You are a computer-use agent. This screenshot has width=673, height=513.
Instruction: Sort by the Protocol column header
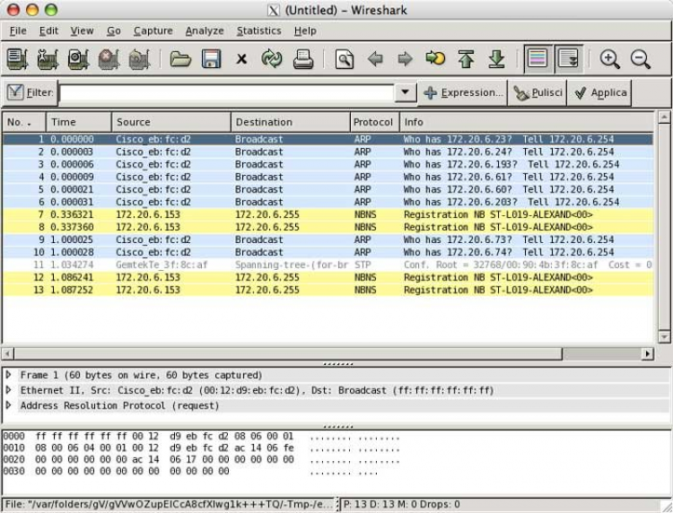[375, 122]
